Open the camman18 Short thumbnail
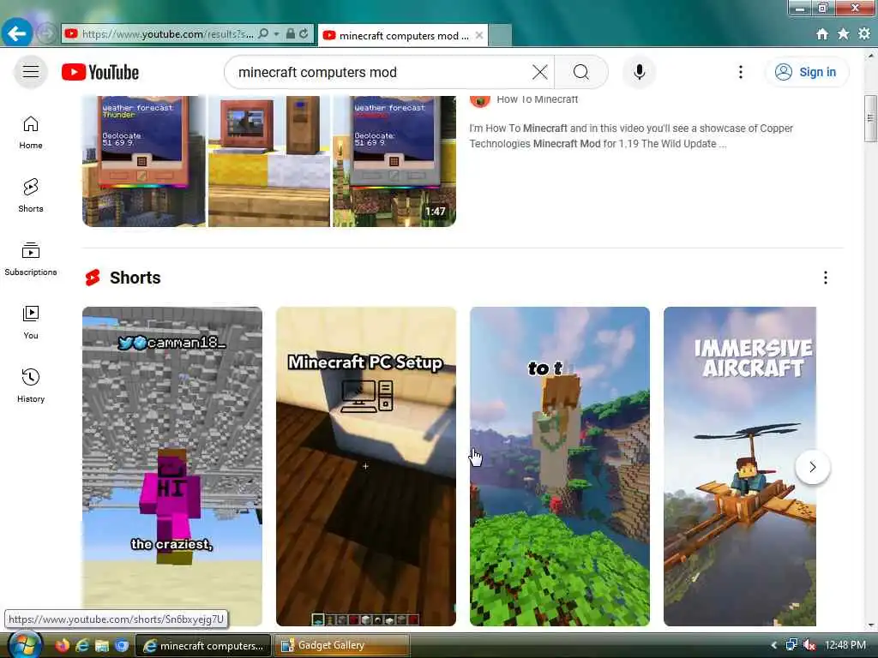Image resolution: width=878 pixels, height=658 pixels. (x=172, y=466)
